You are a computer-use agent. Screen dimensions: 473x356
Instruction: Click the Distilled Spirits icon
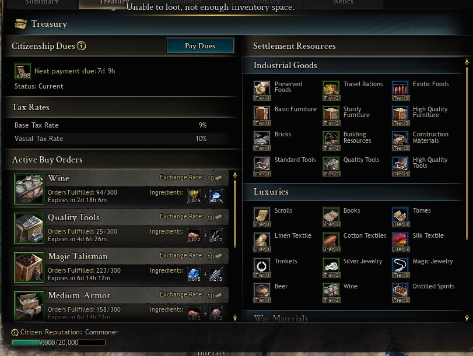[400, 293]
